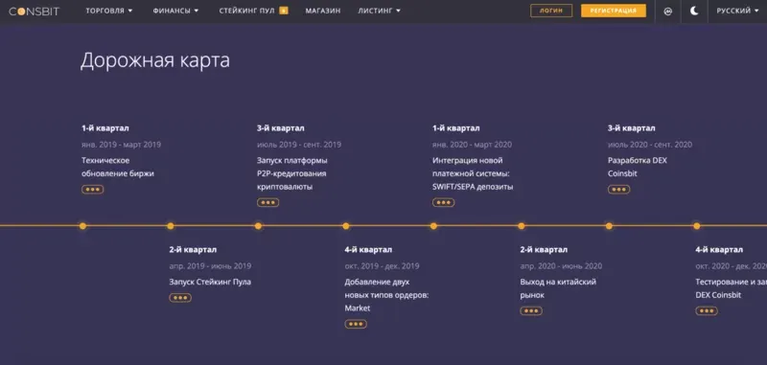Click the date июль 2019 - сент. 2019

pyautogui.click(x=299, y=145)
